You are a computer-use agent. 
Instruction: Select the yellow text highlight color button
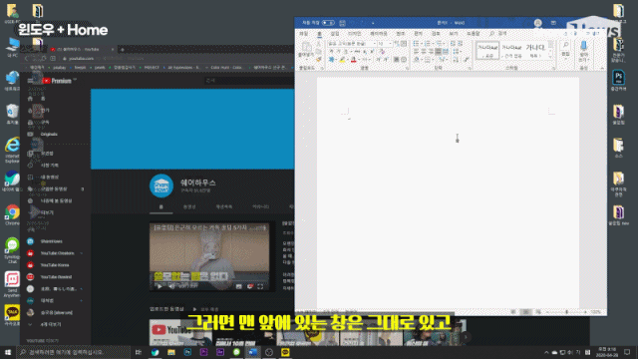(x=343, y=60)
